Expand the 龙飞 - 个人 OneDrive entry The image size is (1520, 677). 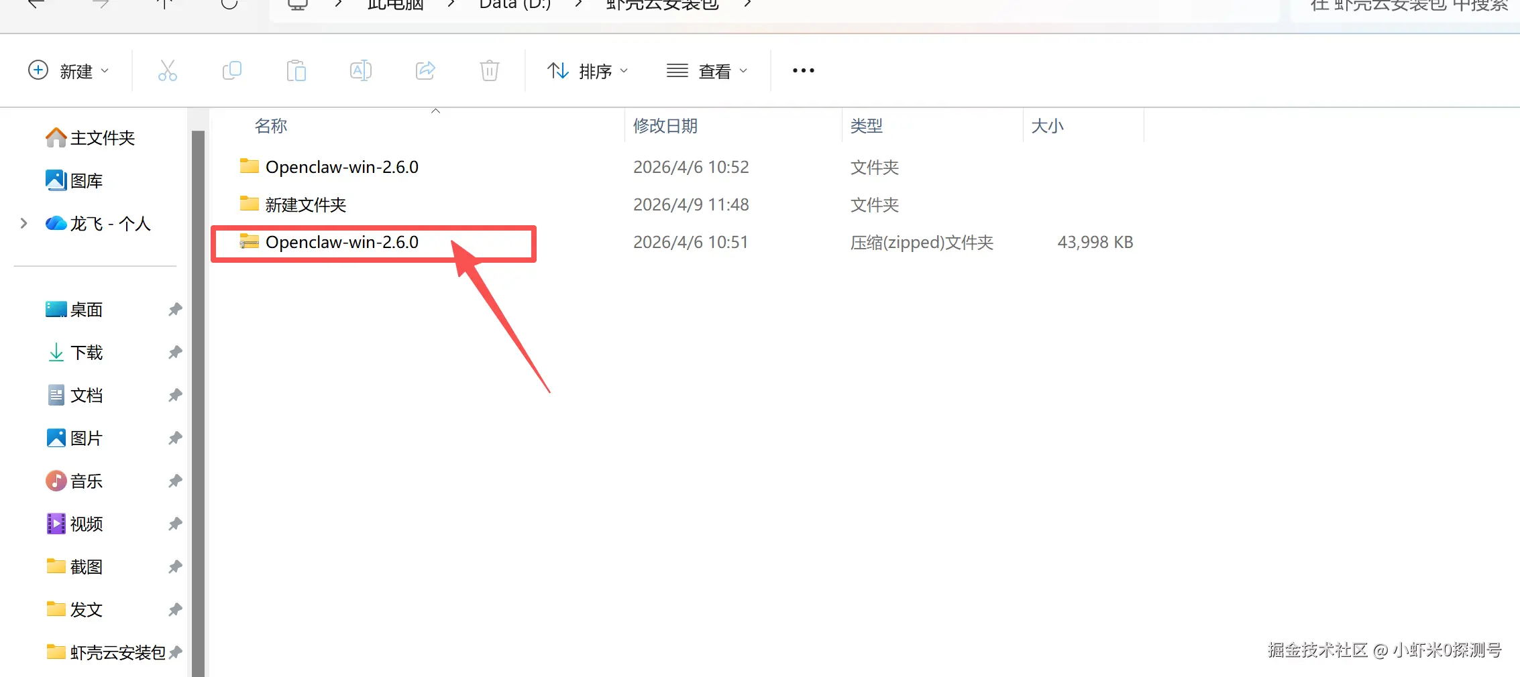point(24,223)
